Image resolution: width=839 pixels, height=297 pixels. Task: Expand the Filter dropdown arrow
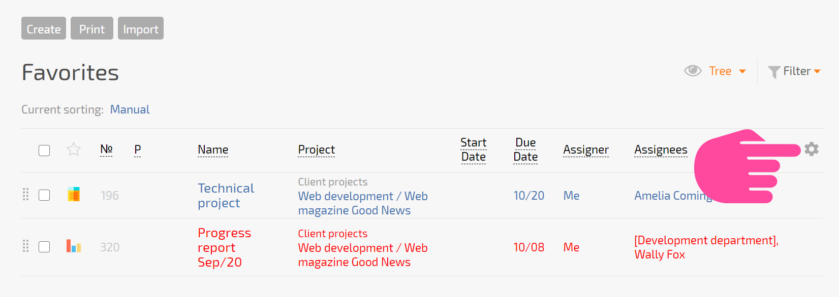[x=817, y=71]
